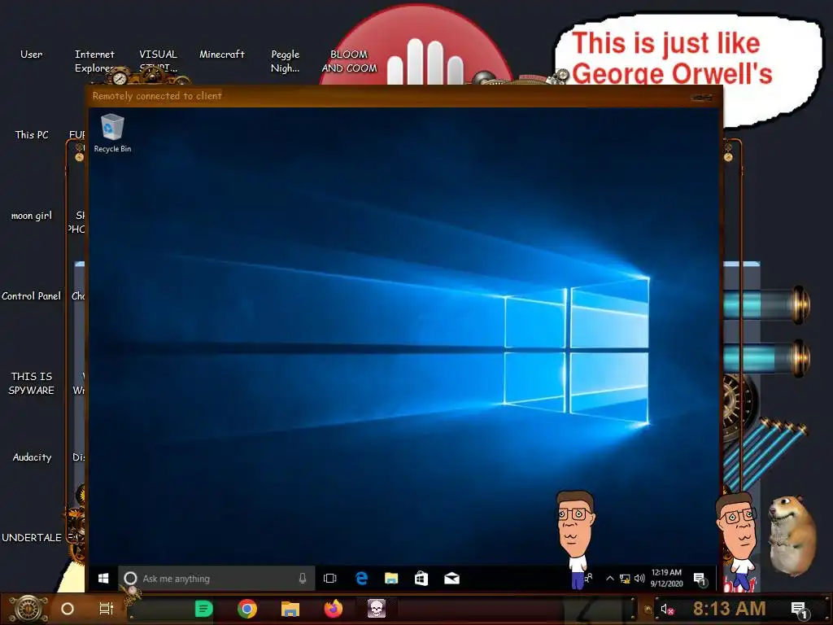Select the 'VISUAL STUDI...' desktop shortcut
This screenshot has height=625, width=833.
[x=159, y=60]
